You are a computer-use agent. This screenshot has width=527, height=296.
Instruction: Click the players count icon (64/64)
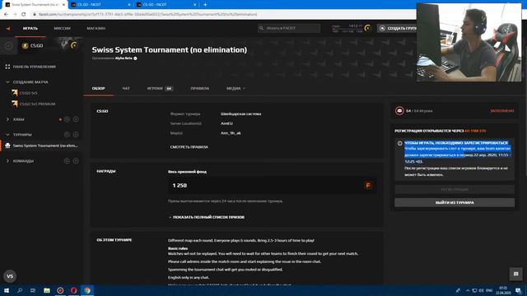[399, 111]
